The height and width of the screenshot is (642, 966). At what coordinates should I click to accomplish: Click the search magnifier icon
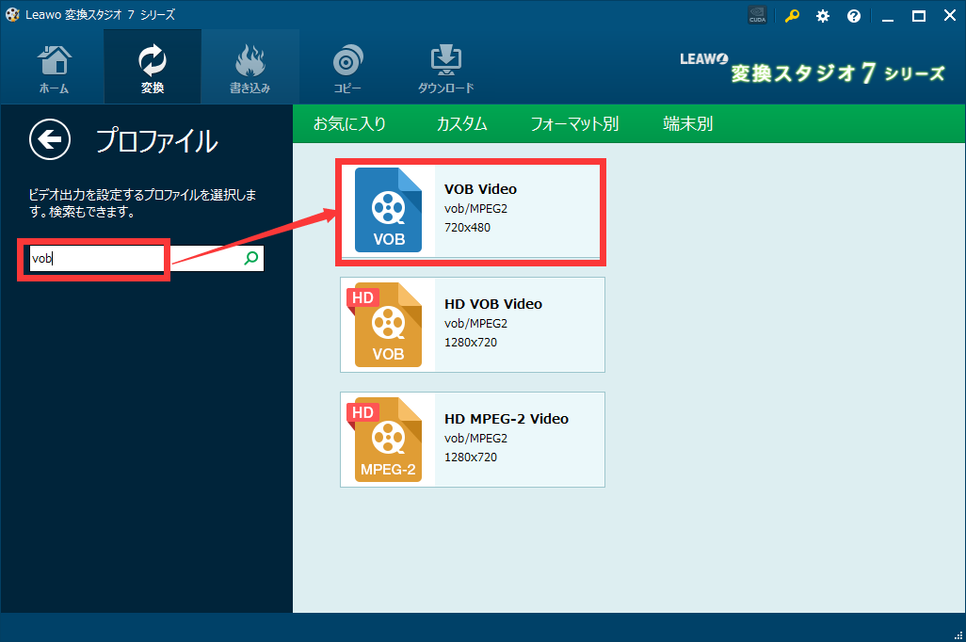(x=249, y=258)
